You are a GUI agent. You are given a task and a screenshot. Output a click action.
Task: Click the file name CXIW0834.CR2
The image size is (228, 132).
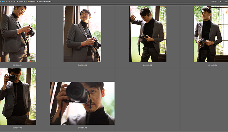click(x=17, y=128)
